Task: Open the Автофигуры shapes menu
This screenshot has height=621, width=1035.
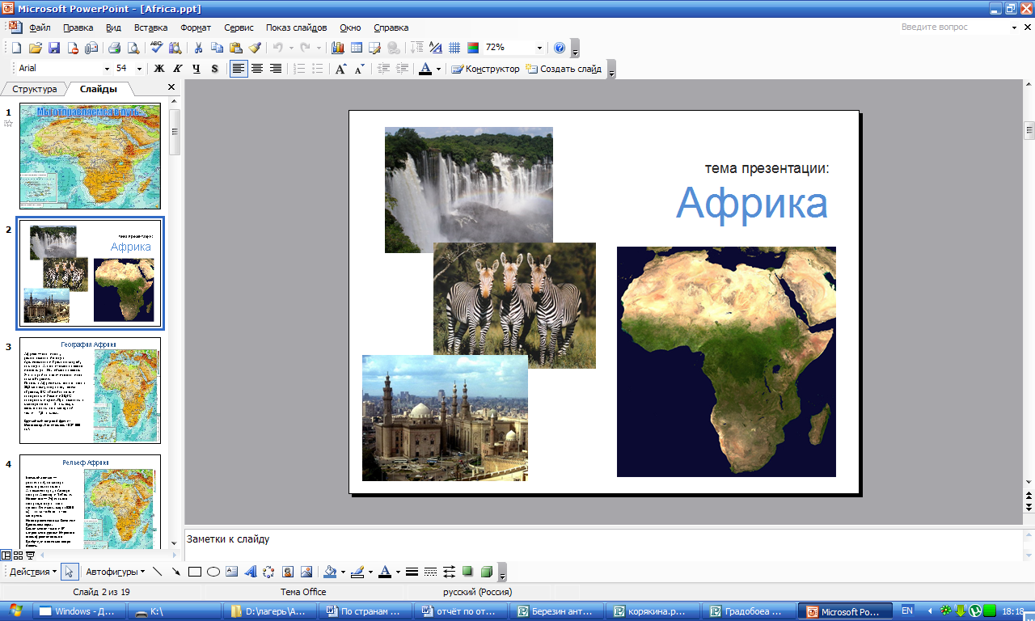Action: coord(116,572)
